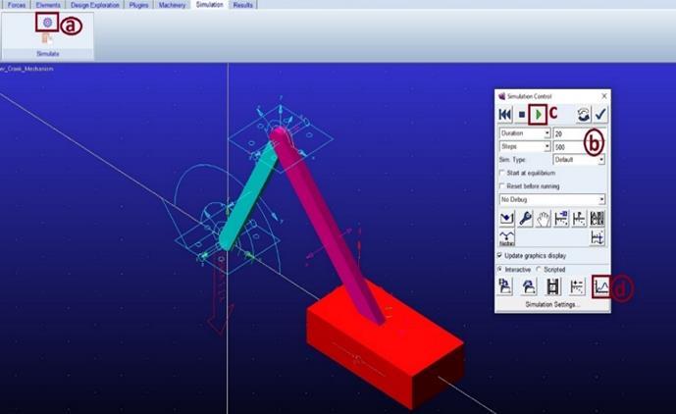Click the icon below the simulation gear
The height and width of the screenshot is (414, 676).
pos(47,38)
